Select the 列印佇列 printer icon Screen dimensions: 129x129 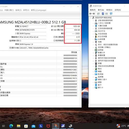pos(96,31)
